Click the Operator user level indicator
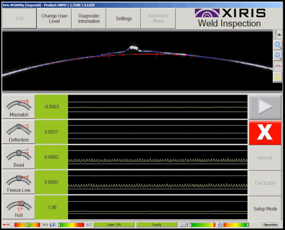The image size is (285, 230). 270,225
